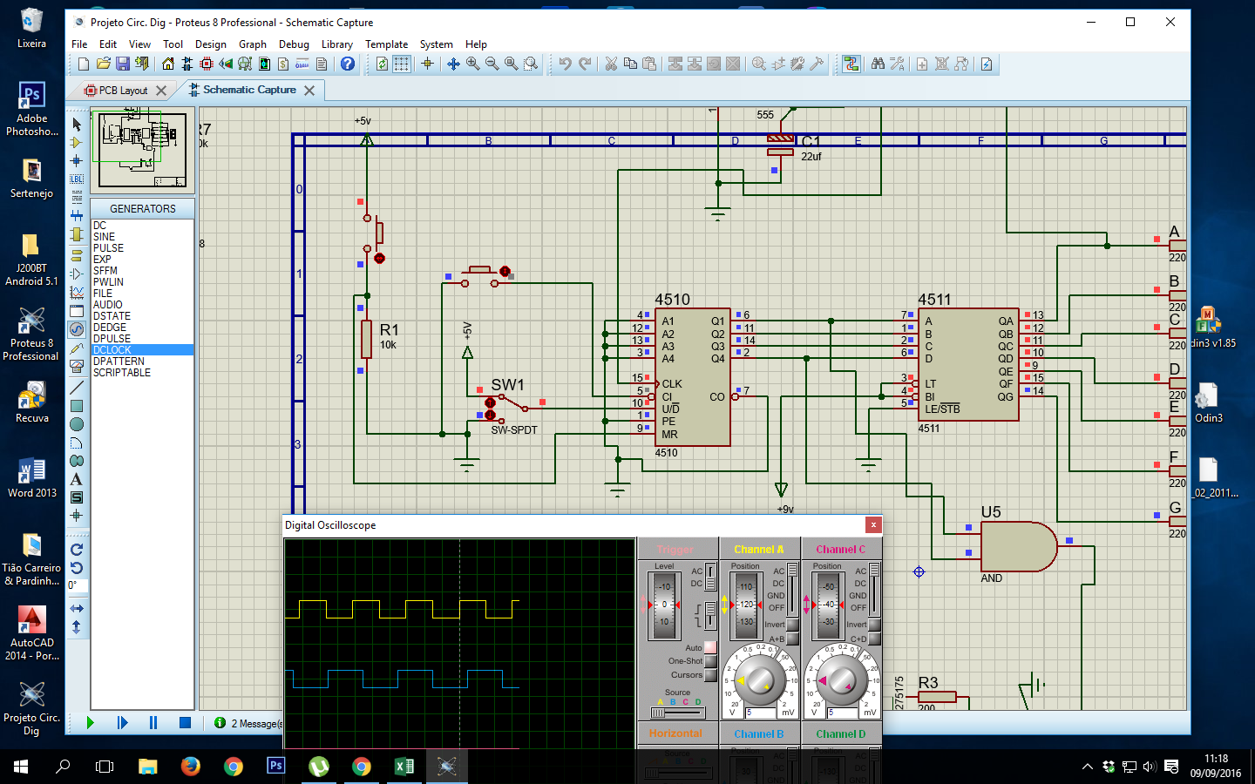Toggle the grid display icon
Screen dimensions: 1255x784
pyautogui.click(x=402, y=64)
